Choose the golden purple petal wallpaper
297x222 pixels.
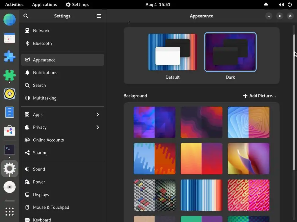click(x=249, y=159)
